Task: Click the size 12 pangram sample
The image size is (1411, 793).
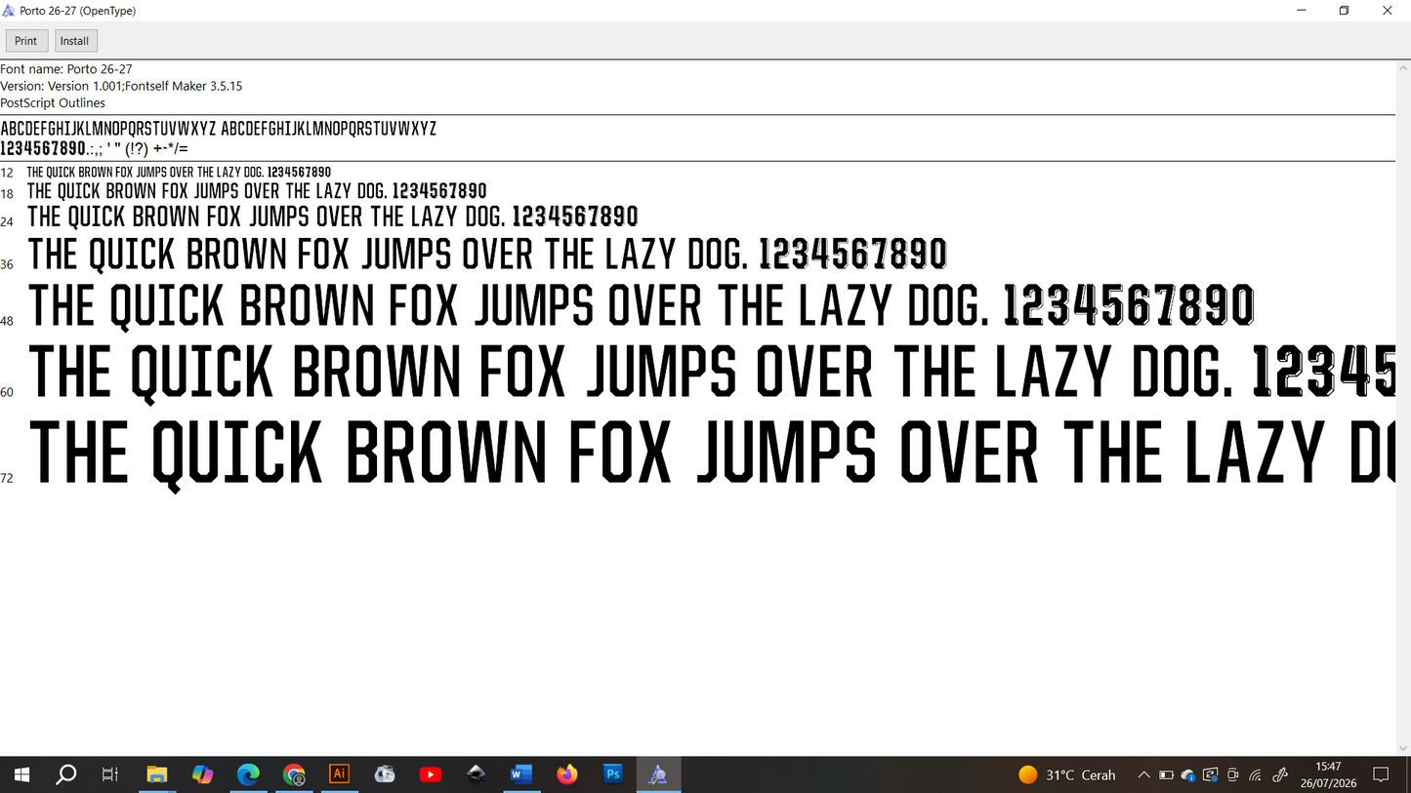Action: tap(179, 173)
